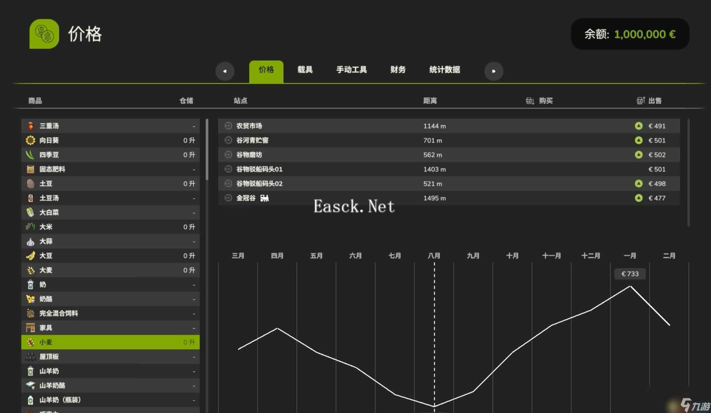
Task: Click the 一月 month label on chart
Action: pos(630,256)
